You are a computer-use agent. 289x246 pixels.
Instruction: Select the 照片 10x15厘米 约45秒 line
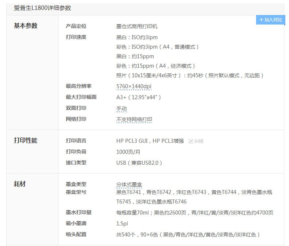[x=190, y=75]
